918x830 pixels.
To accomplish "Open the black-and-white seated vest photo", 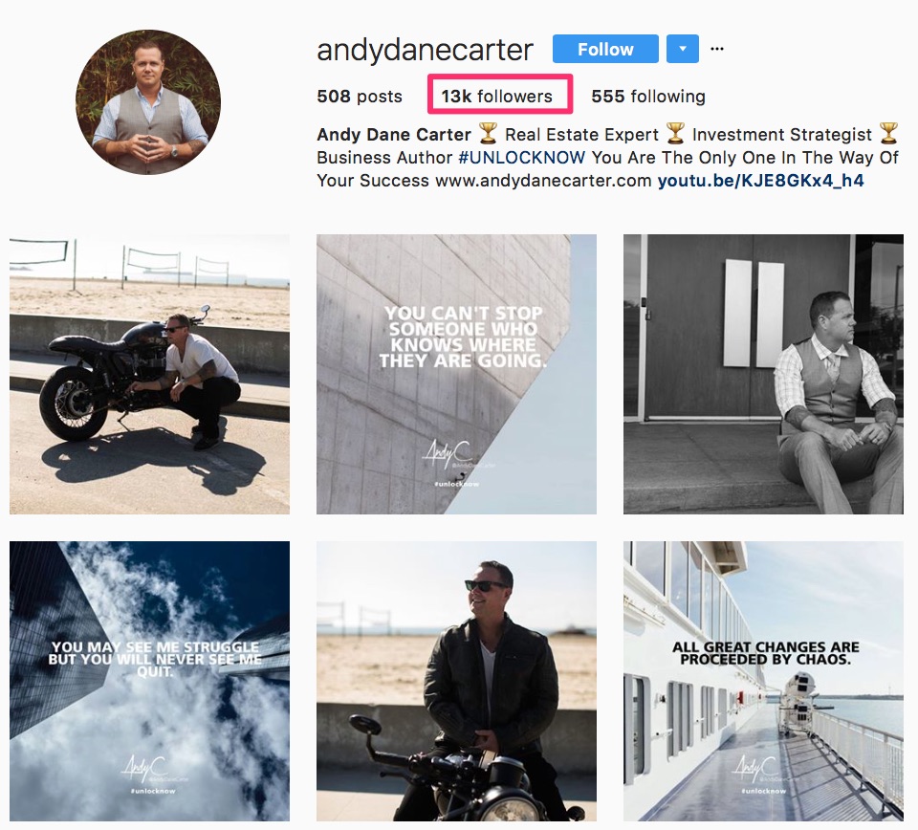I will pos(763,375).
